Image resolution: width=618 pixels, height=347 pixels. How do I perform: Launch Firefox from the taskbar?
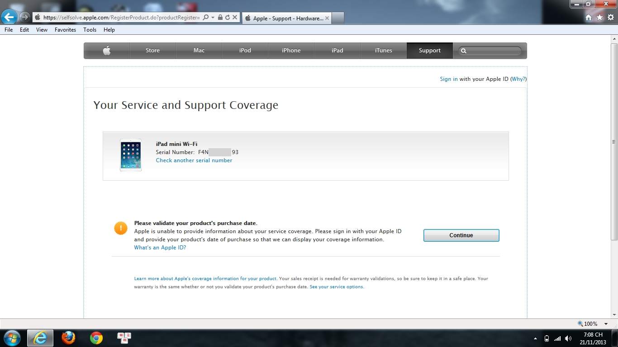(68, 338)
